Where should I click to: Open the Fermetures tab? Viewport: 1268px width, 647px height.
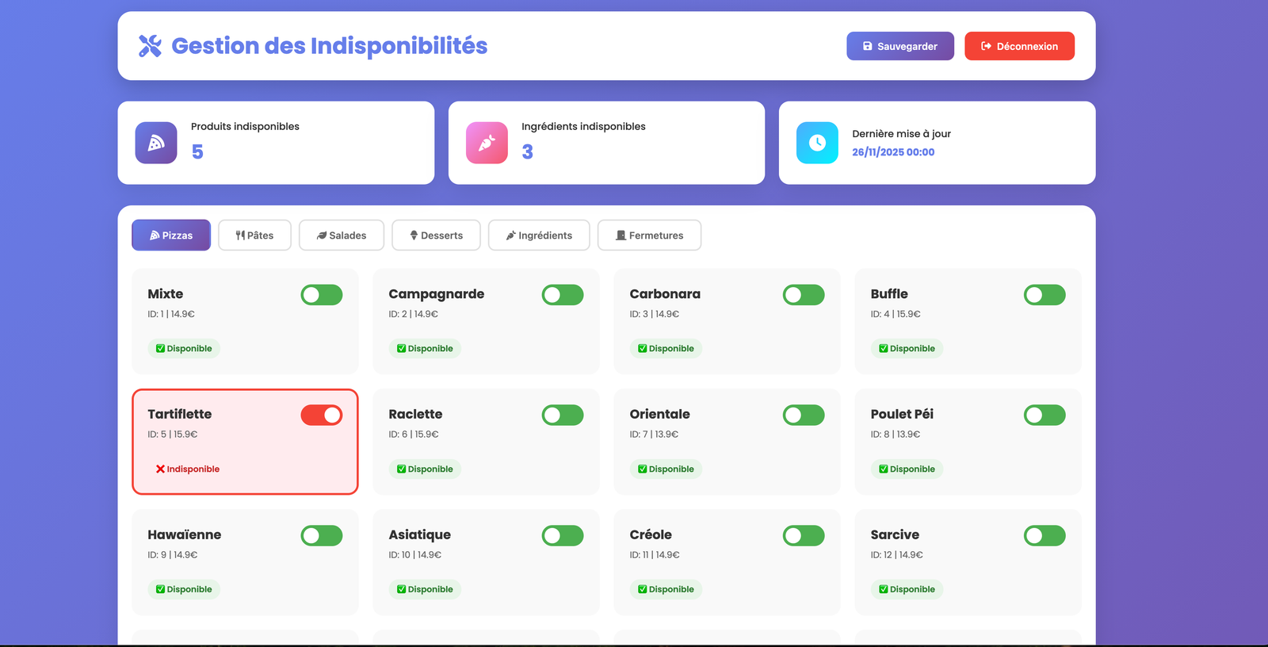point(649,235)
